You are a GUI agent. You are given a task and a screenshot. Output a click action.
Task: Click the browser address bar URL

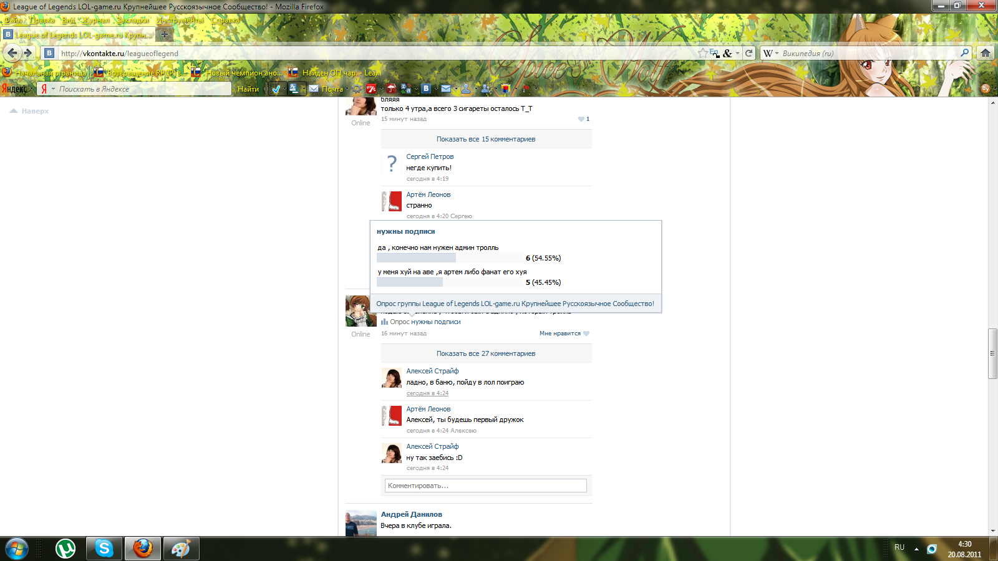point(120,53)
